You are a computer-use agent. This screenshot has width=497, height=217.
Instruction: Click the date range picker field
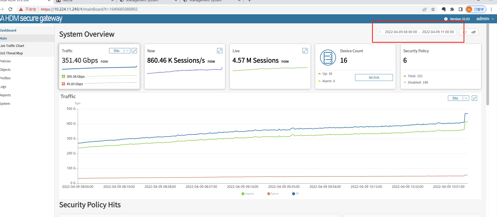417,32
